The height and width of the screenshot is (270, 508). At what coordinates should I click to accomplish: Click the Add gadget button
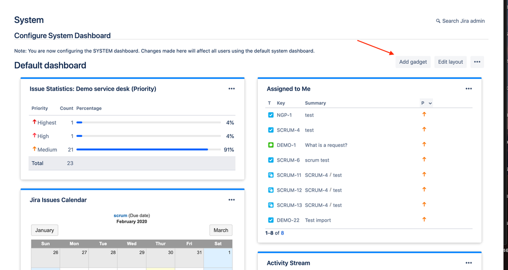[413, 62]
